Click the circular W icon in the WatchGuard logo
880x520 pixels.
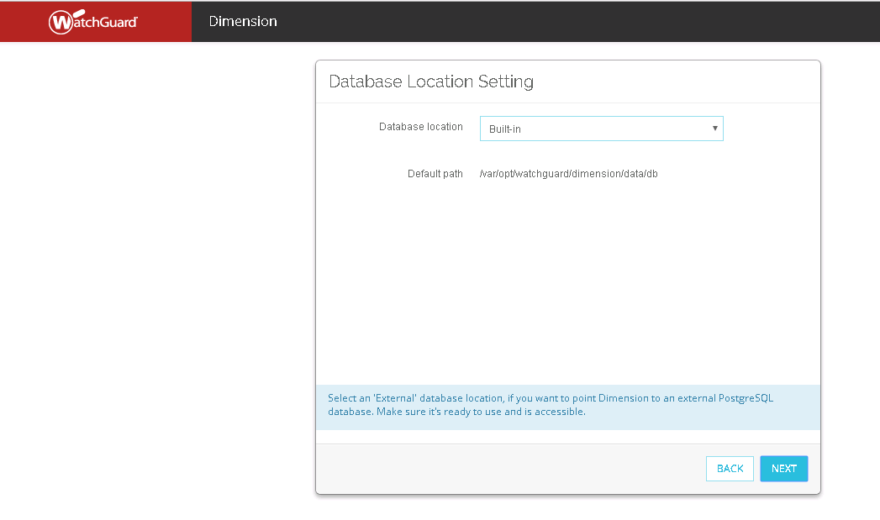tap(61, 22)
